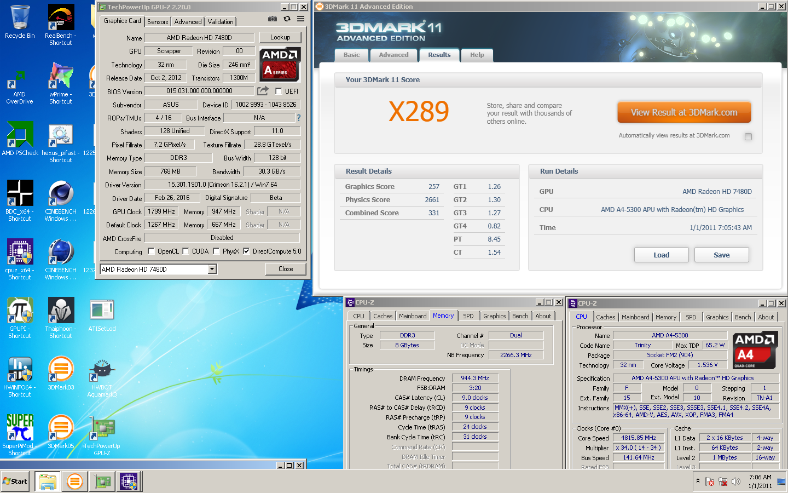Click CPU-Z taskbar icon
This screenshot has width=788, height=493.
[129, 481]
